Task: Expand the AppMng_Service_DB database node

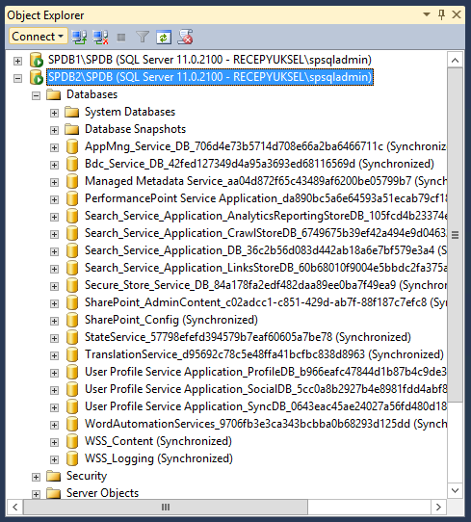Action: pos(54,147)
